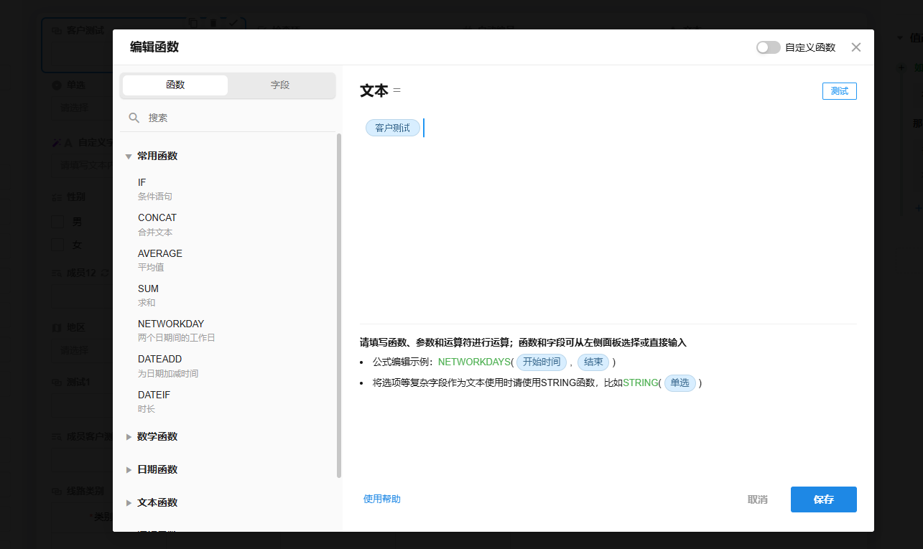
Task: Close the 编辑函数 dialog
Action: (855, 47)
